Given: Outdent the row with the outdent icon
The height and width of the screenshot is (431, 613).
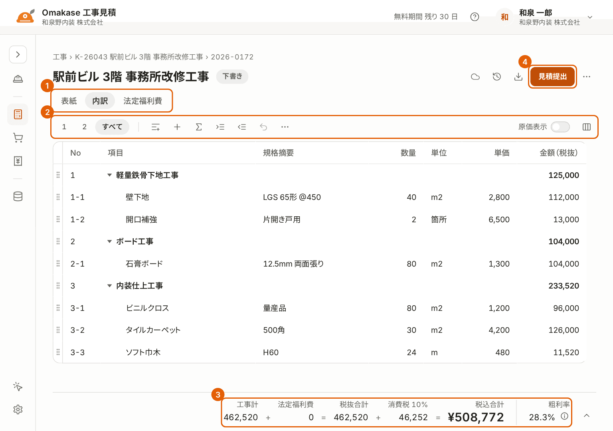Looking at the screenshot, I should click(242, 127).
